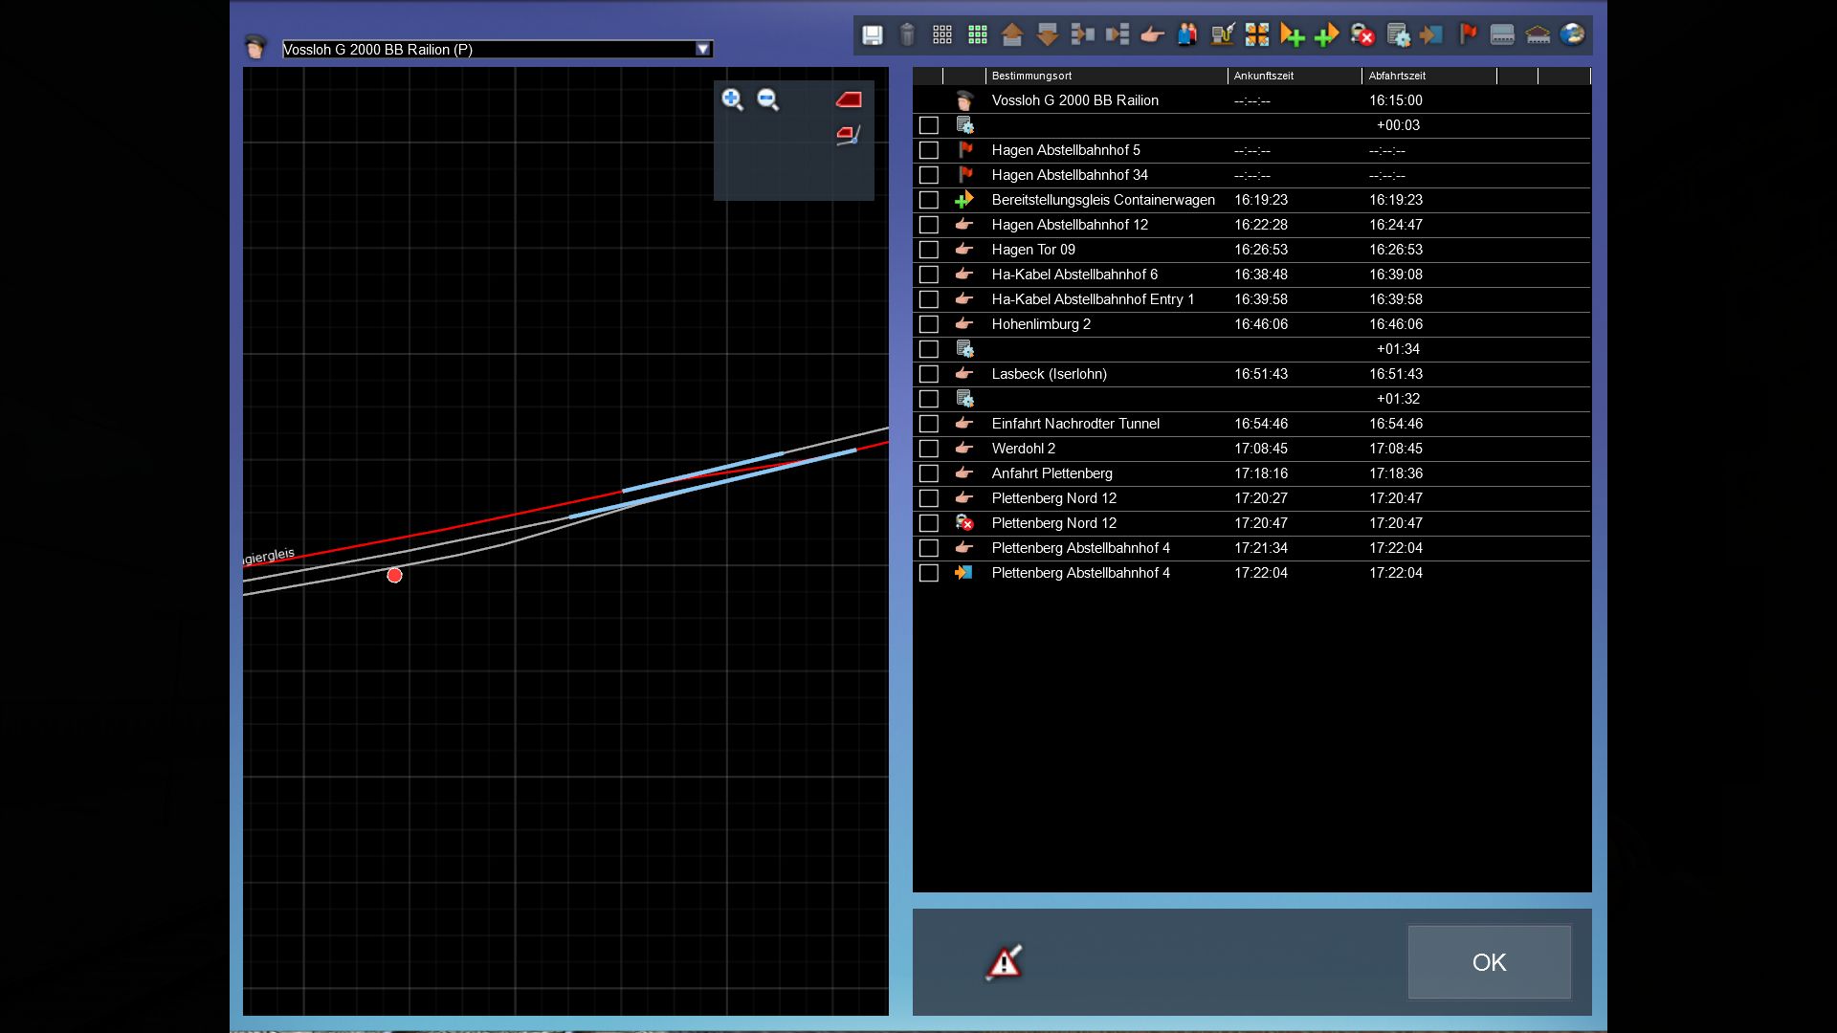Click the warning triangle icon
Image resolution: width=1837 pixels, height=1033 pixels.
pos(1004,962)
